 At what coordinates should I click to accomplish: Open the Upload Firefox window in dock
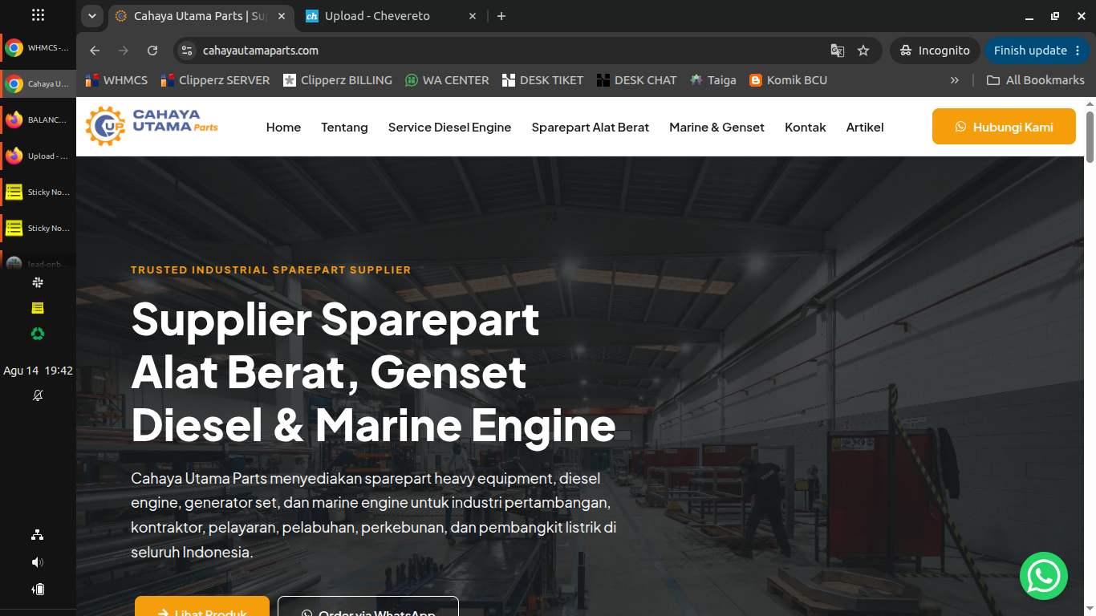click(38, 156)
